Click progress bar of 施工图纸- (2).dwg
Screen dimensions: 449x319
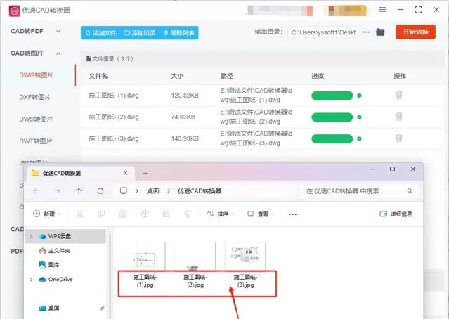pos(332,117)
